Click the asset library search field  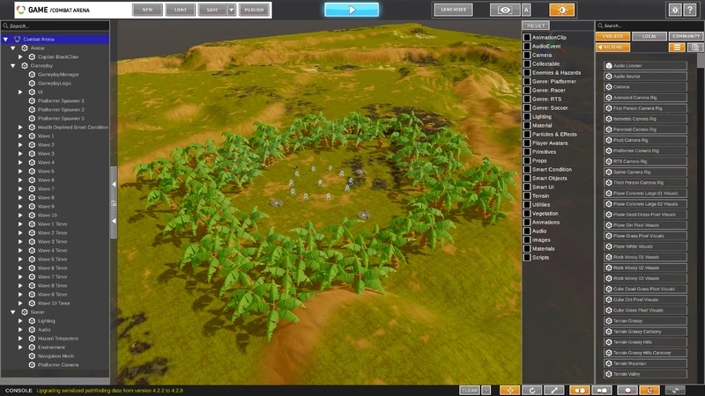pos(649,26)
